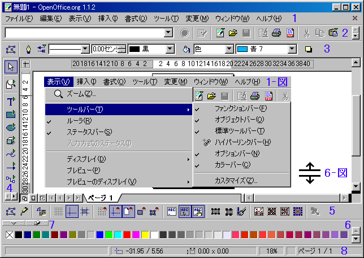Select the Zoom tool in the left toolbar

point(11,84)
